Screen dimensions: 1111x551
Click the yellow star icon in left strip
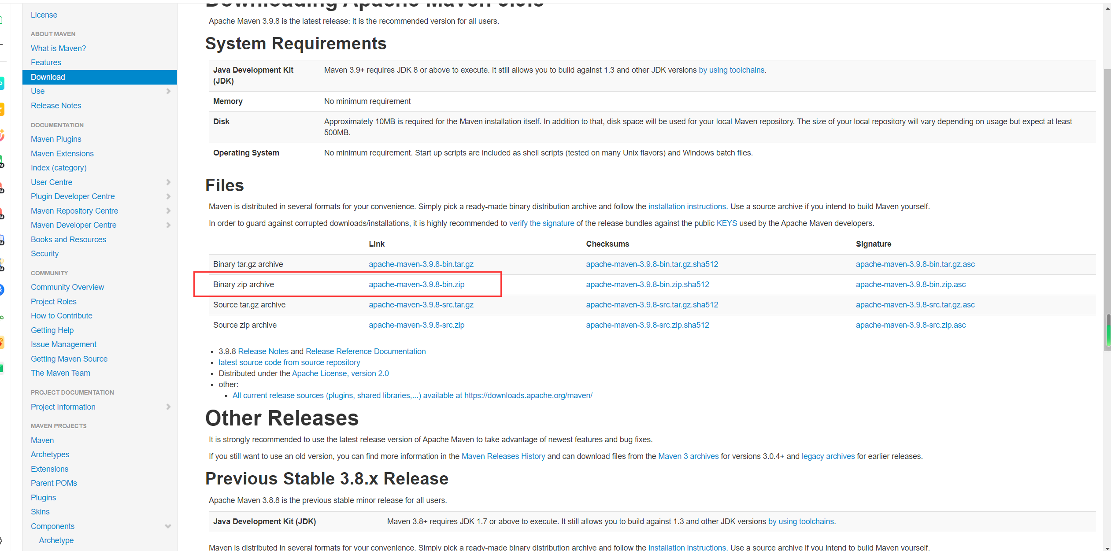tap(2, 109)
